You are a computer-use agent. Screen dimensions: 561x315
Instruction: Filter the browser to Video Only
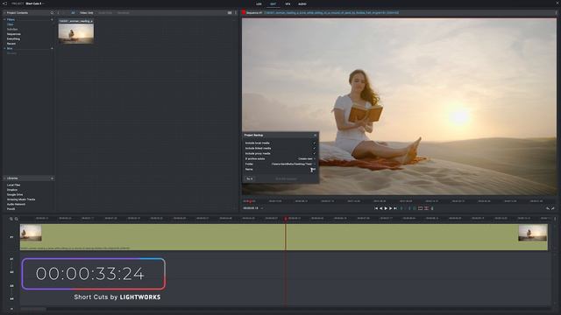[x=86, y=13]
